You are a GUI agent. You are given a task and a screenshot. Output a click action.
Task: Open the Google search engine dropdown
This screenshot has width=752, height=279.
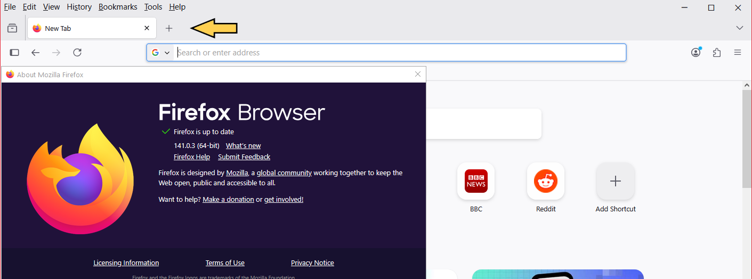[x=160, y=52]
